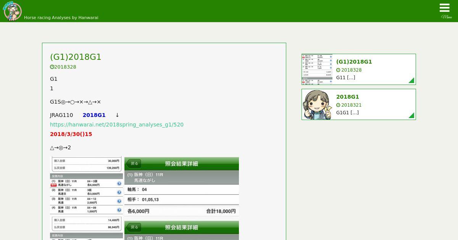Image resolution: width=458 pixels, height=240 pixels.
Task: Select the red 2018/3/30()15 text
Action: click(71, 134)
